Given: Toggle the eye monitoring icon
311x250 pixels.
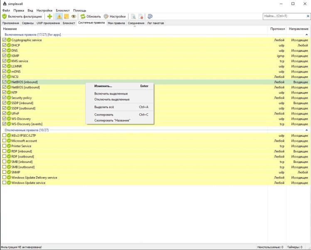Looking at the screenshot, I should click(74, 17).
